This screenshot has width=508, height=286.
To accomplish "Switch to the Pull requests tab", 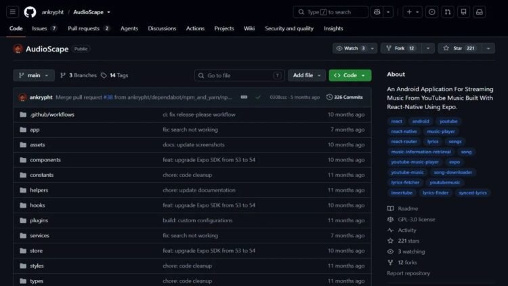I will click(x=89, y=28).
